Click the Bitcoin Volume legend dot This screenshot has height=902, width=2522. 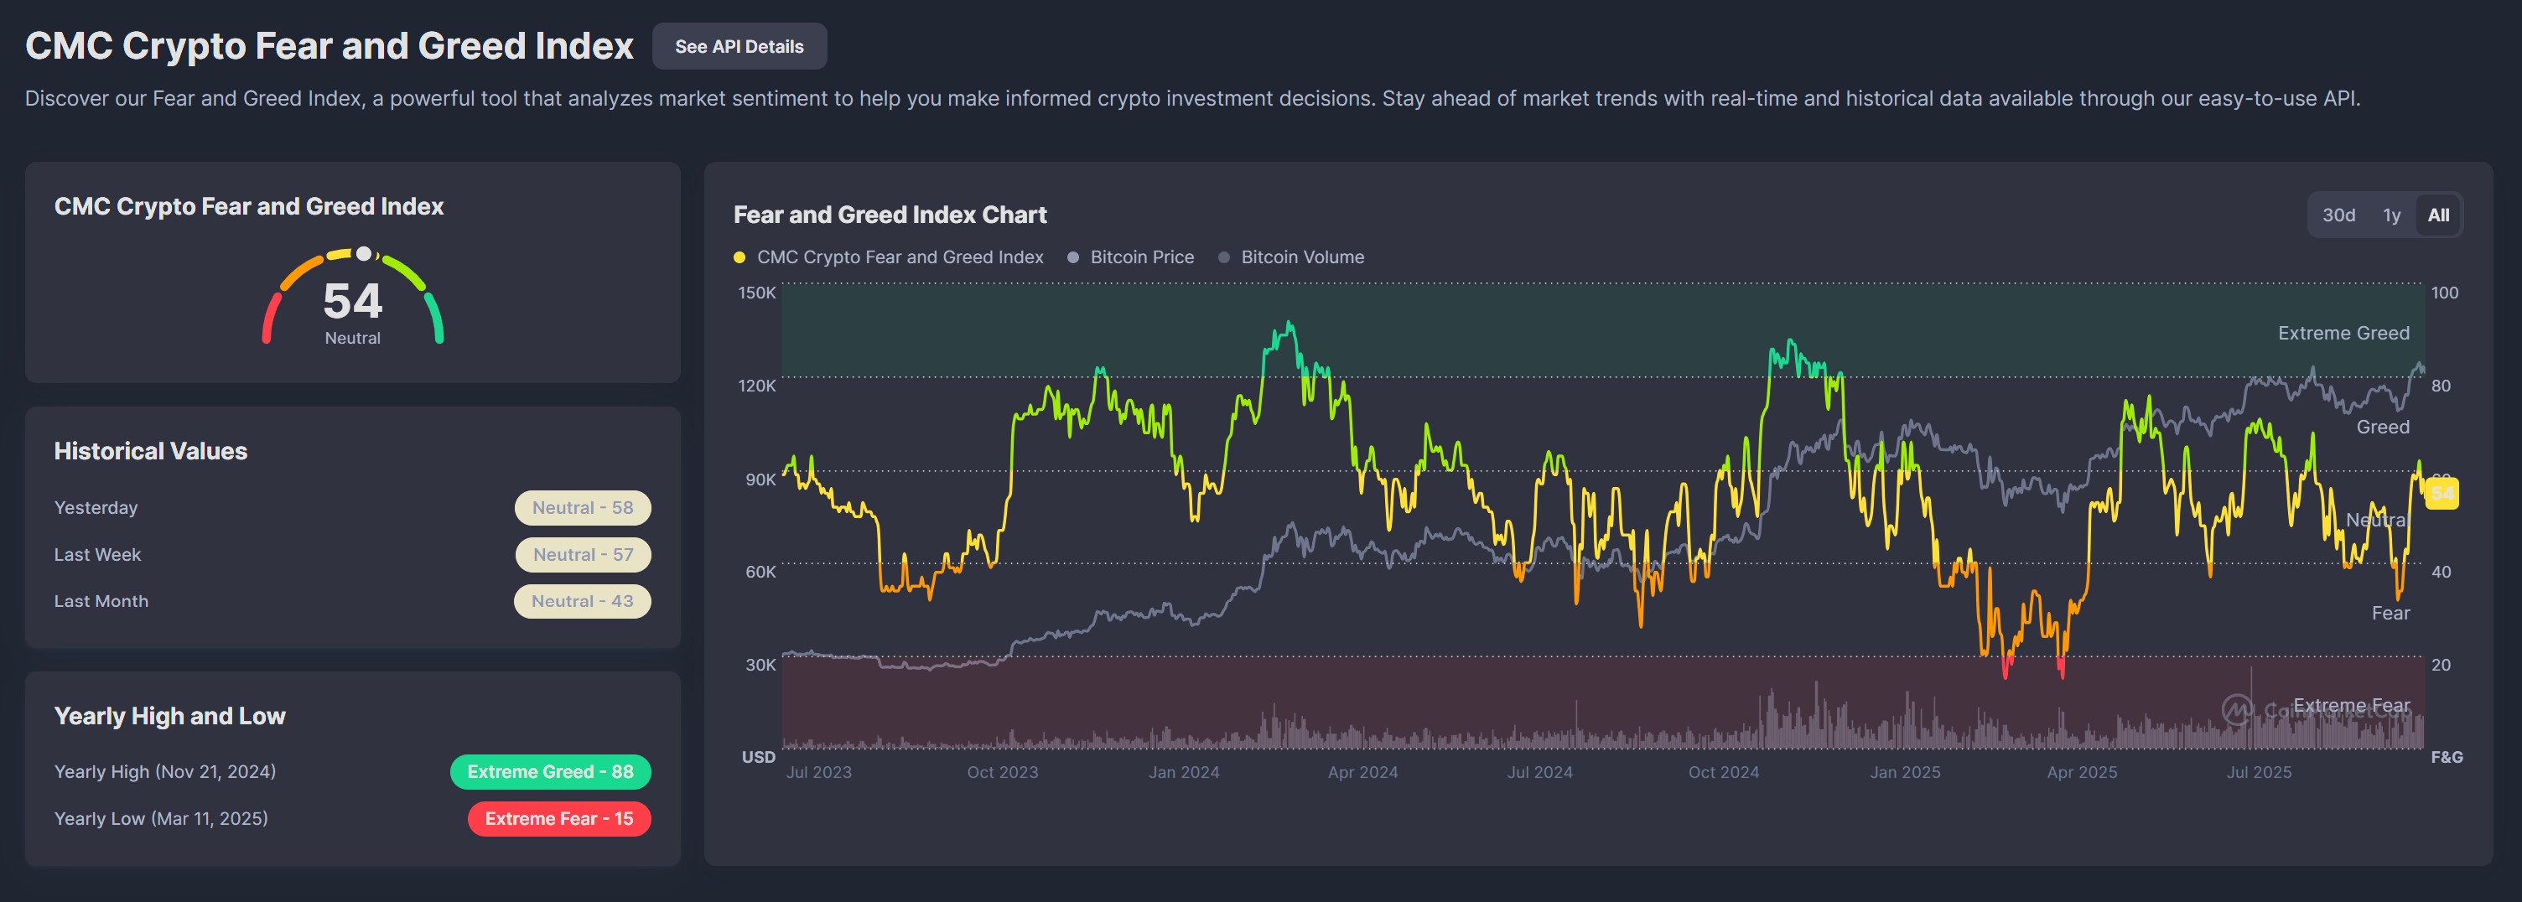click(1224, 257)
